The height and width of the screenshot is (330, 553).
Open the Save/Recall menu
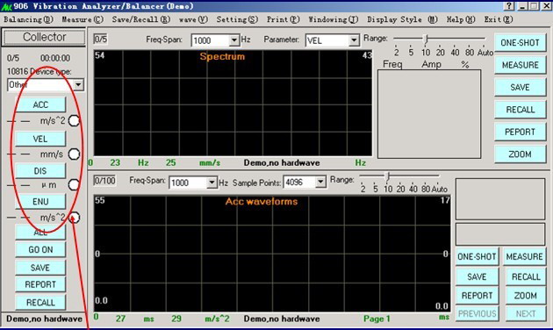(141, 19)
